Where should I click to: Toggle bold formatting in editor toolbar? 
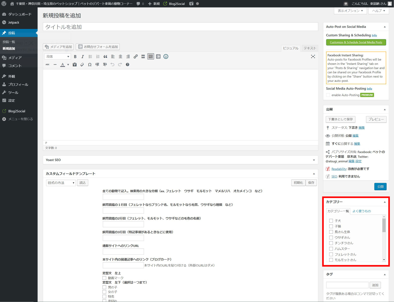coord(75,57)
